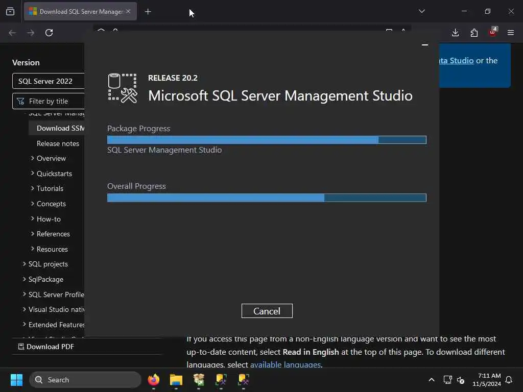This screenshot has width=523, height=392.
Task: Open the network status tray icon
Action: click(447, 380)
